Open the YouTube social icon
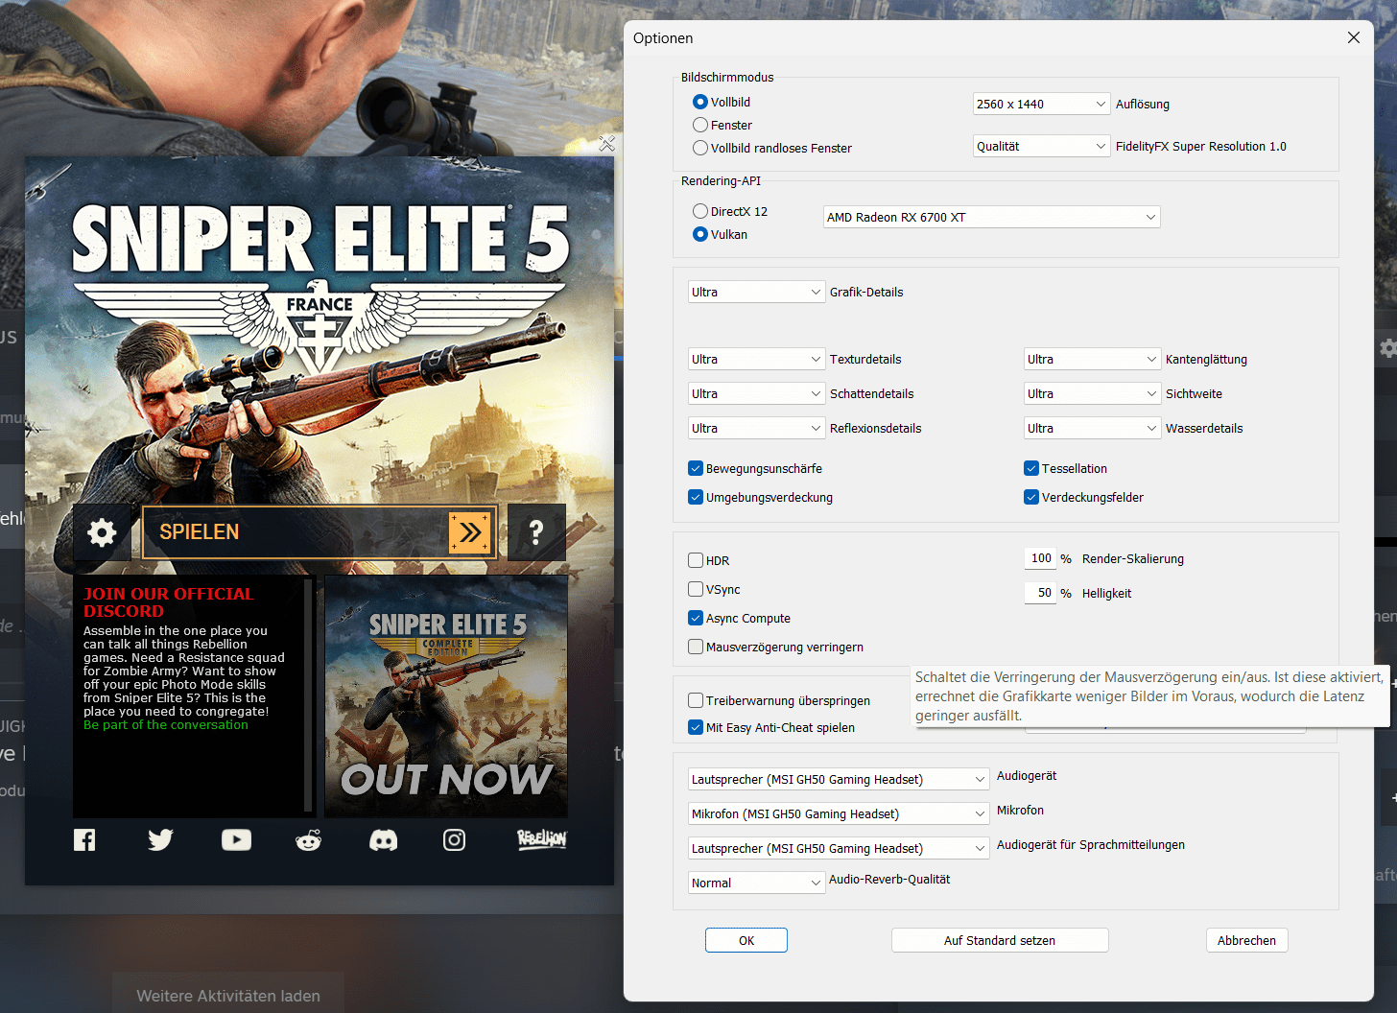1397x1013 pixels. point(236,840)
